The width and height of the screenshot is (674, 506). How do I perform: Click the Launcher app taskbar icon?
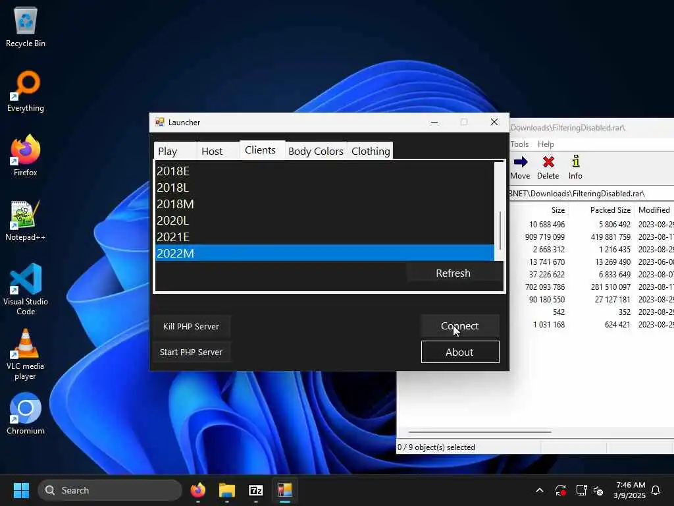pos(284,490)
